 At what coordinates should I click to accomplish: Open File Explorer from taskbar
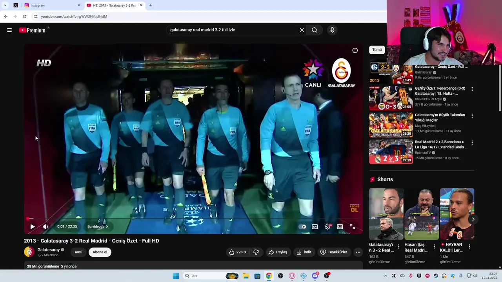[x=246, y=276]
